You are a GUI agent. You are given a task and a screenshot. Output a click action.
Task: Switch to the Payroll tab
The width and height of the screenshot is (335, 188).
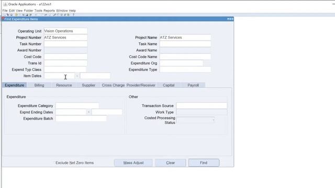pyautogui.click(x=193, y=85)
